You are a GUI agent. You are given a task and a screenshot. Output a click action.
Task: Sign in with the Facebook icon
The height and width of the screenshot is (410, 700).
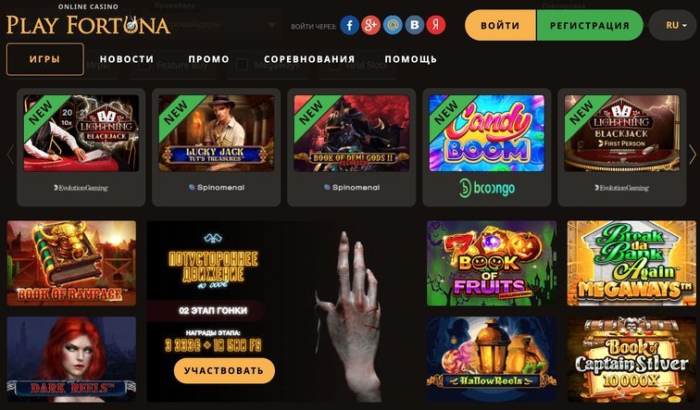(x=350, y=25)
